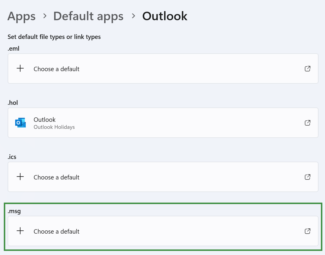Click the Outlook Holidays subtitle text
Image resolution: width=325 pixels, height=255 pixels.
coord(54,127)
